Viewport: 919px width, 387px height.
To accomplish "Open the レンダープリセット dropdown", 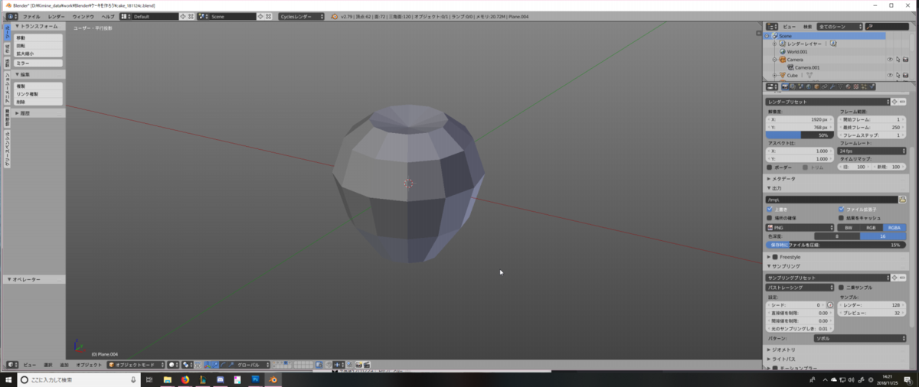I will pyautogui.click(x=828, y=102).
